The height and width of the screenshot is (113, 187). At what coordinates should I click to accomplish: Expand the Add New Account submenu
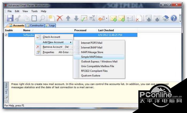pyautogui.click(x=54, y=42)
